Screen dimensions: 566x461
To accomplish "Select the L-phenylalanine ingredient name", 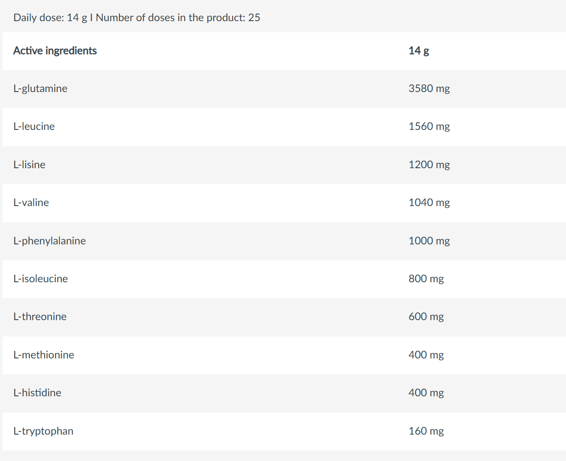I will (50, 241).
